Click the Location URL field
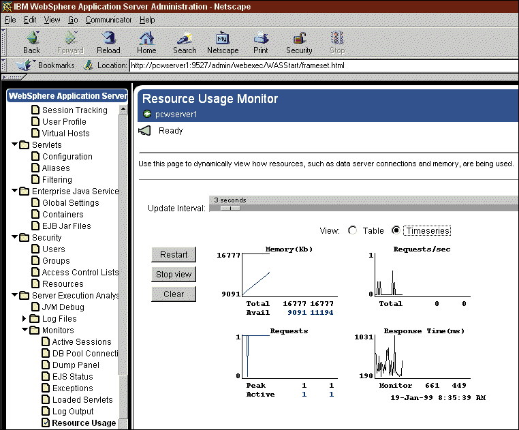 324,65
